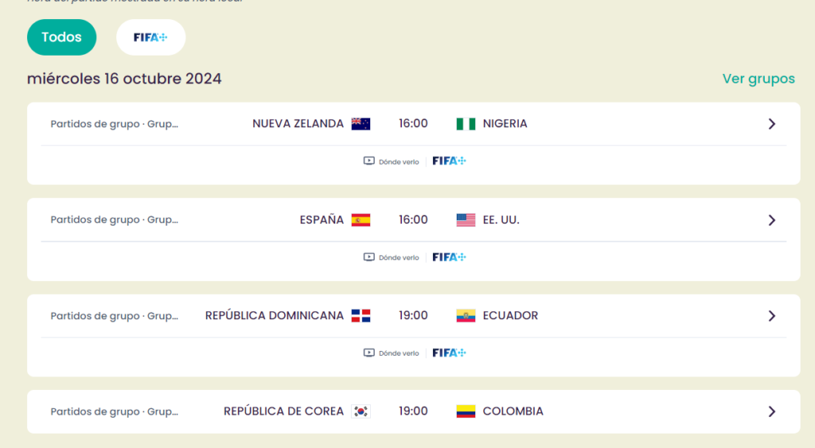Select the Todos filter tab
This screenshot has height=448, width=815.
click(62, 37)
